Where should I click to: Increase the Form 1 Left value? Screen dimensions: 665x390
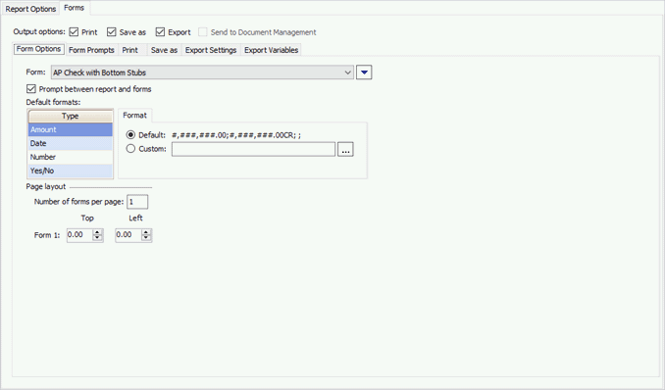click(x=146, y=232)
